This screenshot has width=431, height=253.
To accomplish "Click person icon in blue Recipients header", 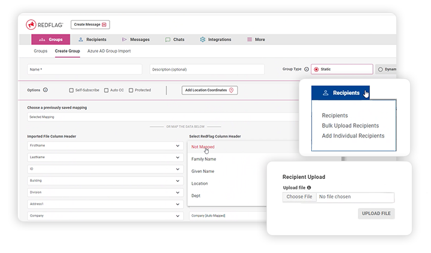I will [x=326, y=93].
